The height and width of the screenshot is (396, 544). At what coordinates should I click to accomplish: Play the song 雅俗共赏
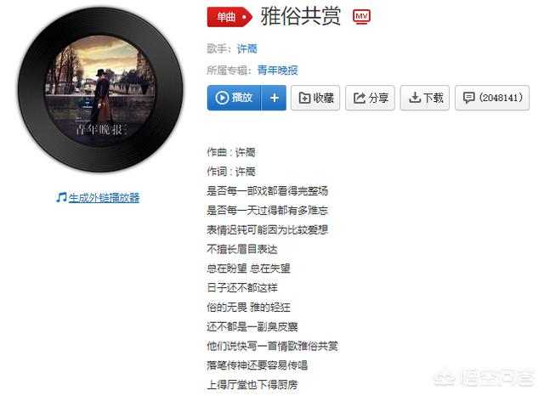tap(235, 98)
